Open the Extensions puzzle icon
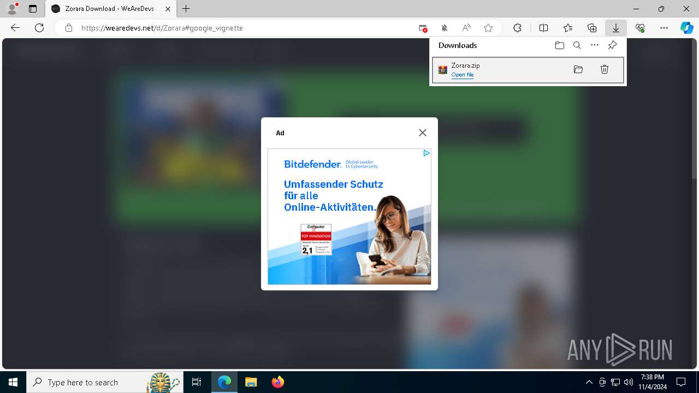Screen dimensions: 699x393 tap(517, 28)
